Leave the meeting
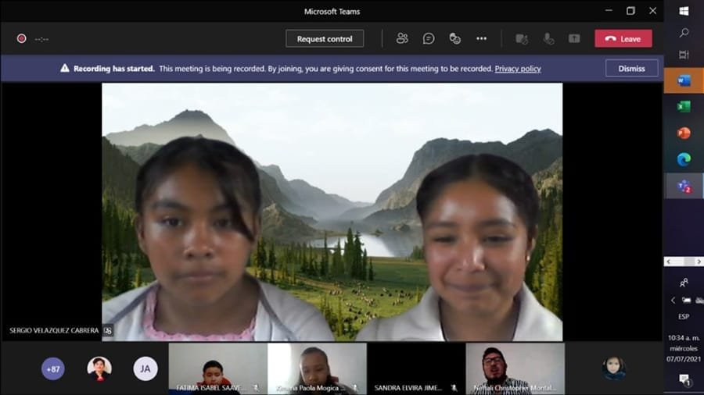This screenshot has height=395, width=704. 623,38
